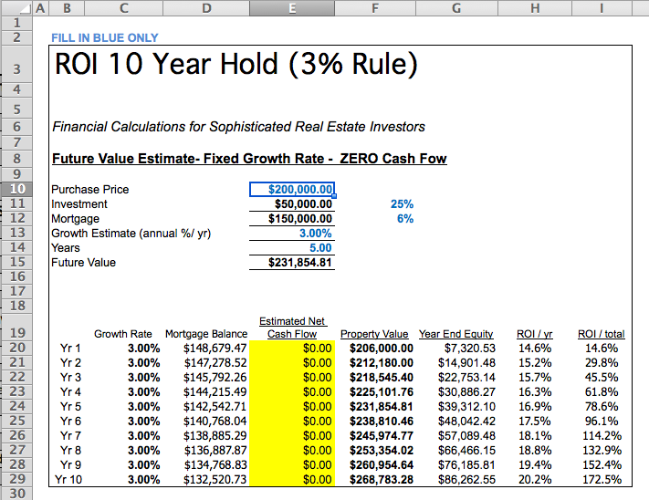The width and height of the screenshot is (649, 500).
Task: Select column E header
Action: tap(292, 8)
